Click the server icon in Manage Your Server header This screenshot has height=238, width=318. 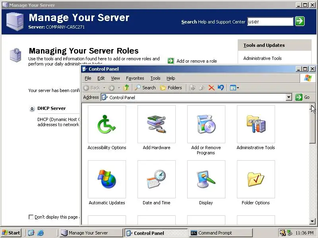[15, 21]
